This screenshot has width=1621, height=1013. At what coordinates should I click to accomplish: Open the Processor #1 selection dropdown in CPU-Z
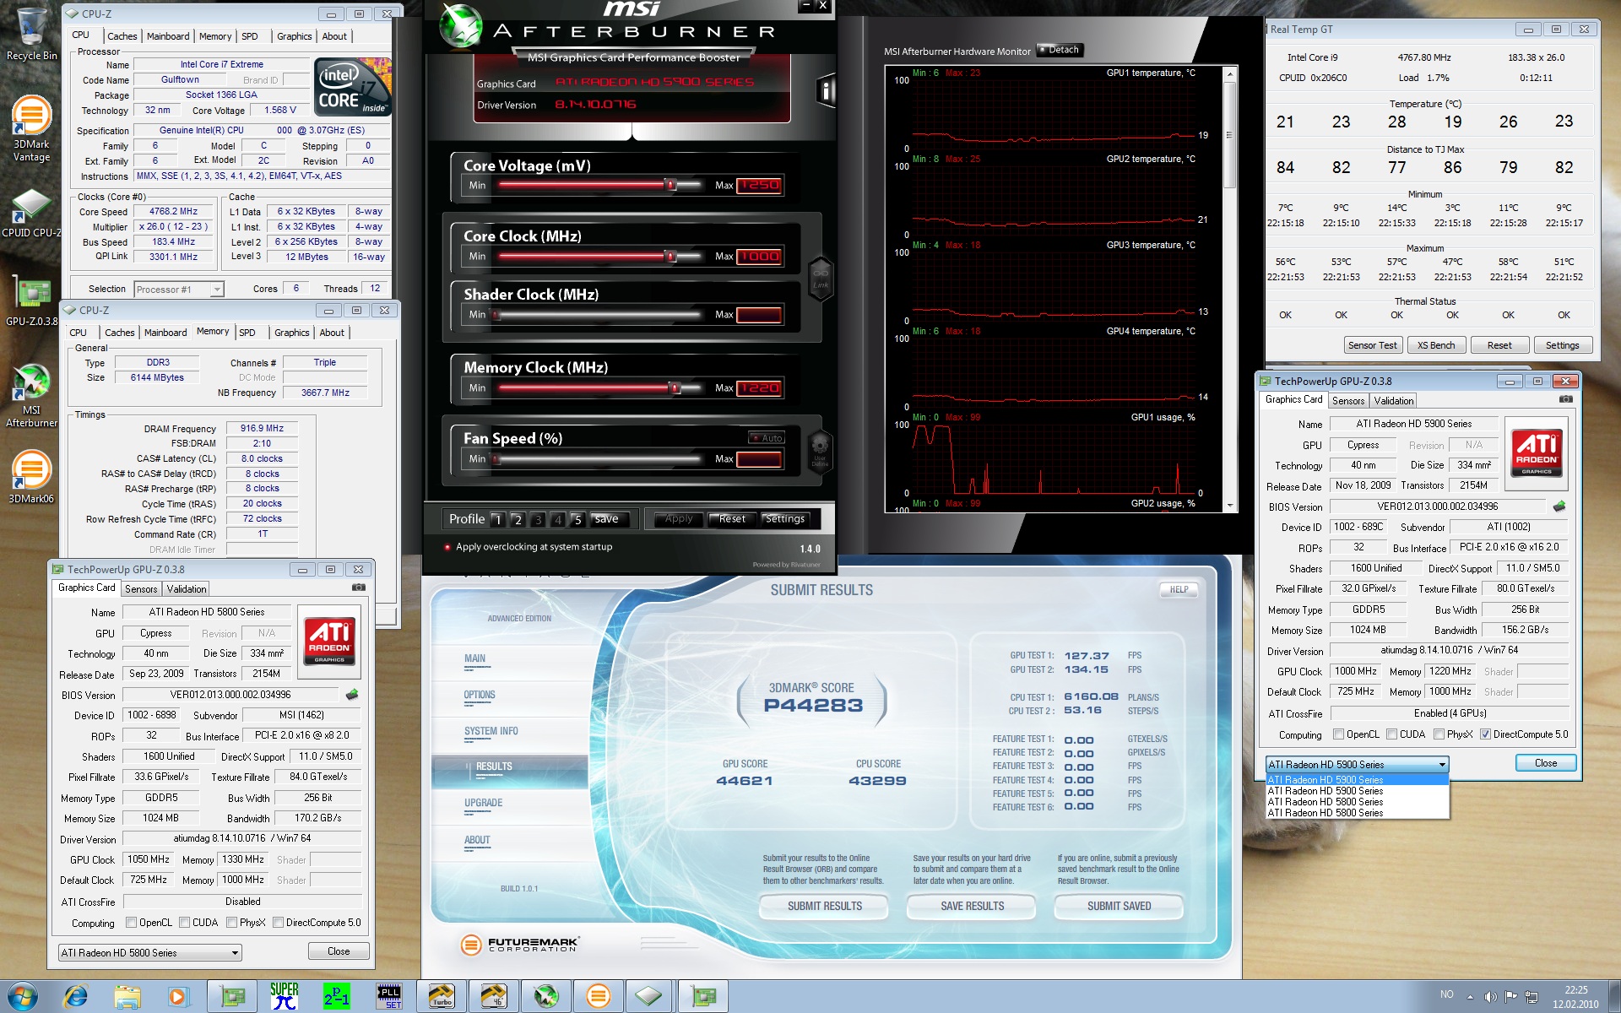tap(179, 290)
